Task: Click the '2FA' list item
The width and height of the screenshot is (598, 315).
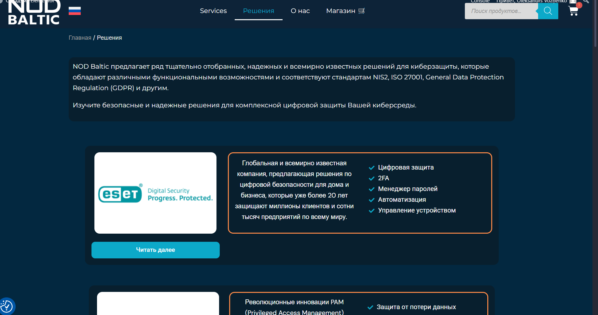Action: [x=383, y=178]
